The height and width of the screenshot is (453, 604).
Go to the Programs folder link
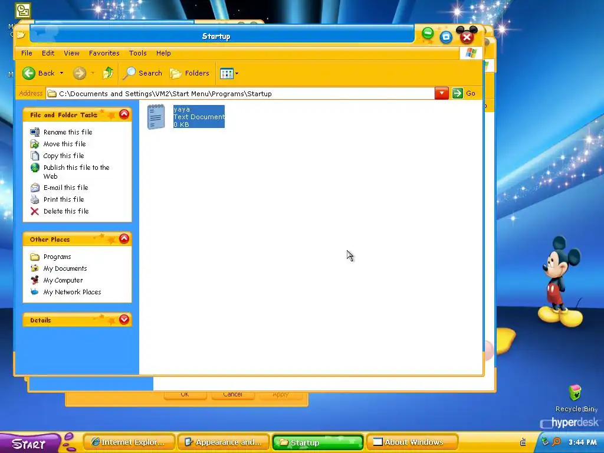(57, 257)
